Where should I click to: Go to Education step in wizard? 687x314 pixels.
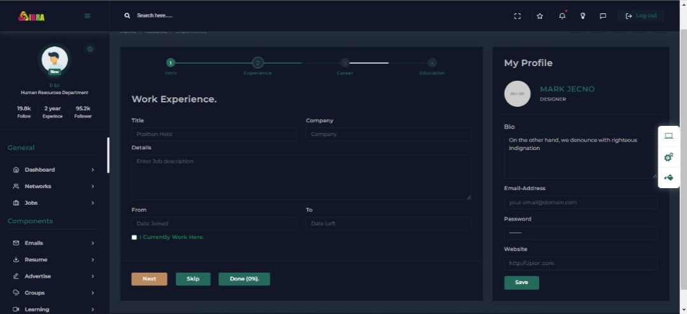coord(432,63)
